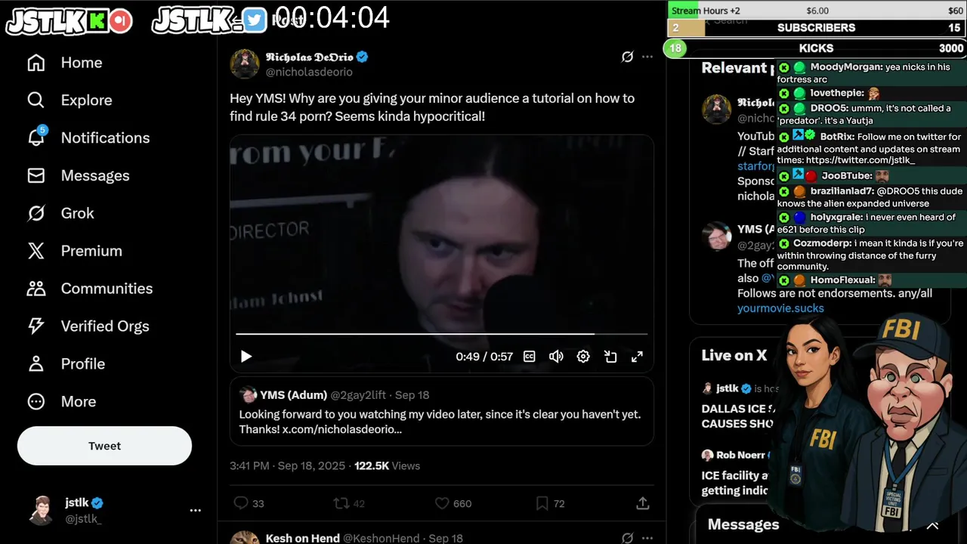Image resolution: width=967 pixels, height=544 pixels.
Task: Click the 122.5K Views count
Action: coord(387,466)
